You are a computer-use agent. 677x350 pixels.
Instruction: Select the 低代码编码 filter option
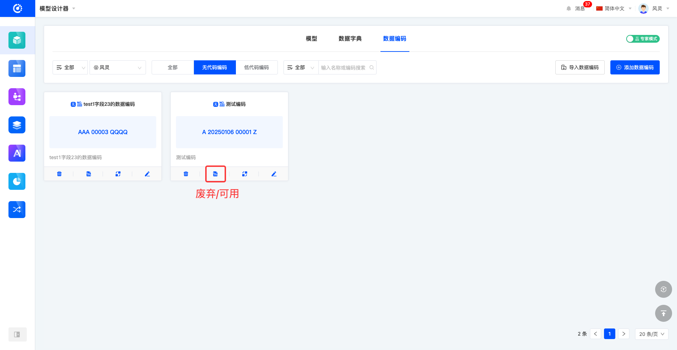pyautogui.click(x=256, y=67)
